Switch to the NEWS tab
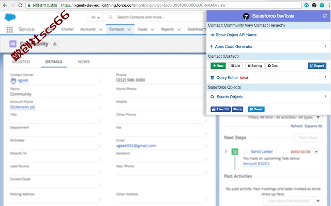331x206 pixels. coord(84,62)
